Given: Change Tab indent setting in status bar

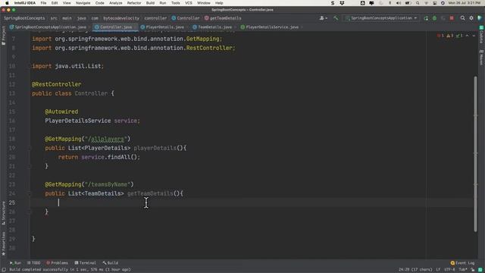Looking at the screenshot, I should click(463, 270).
